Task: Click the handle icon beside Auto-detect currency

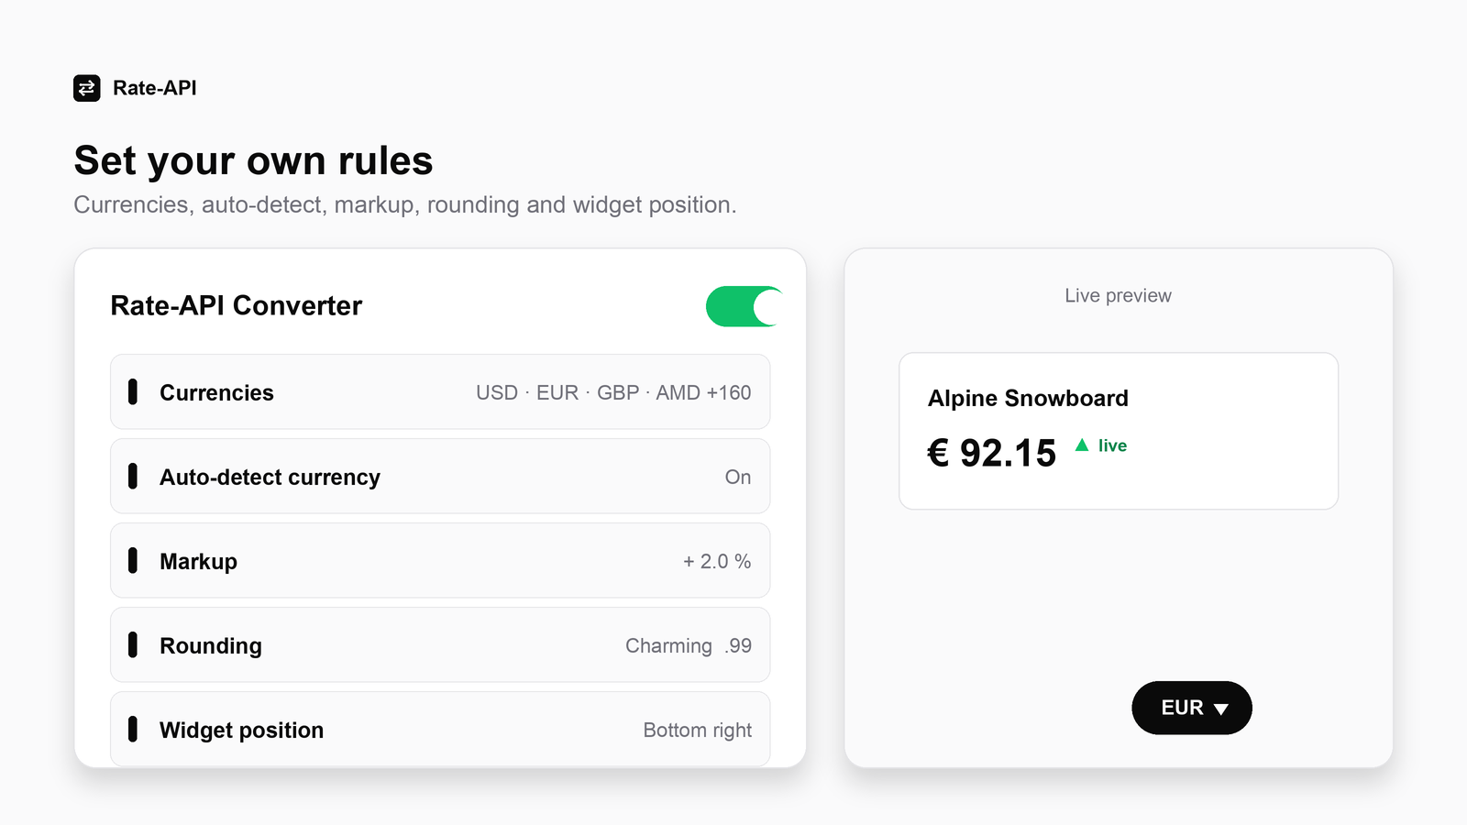Action: click(133, 477)
